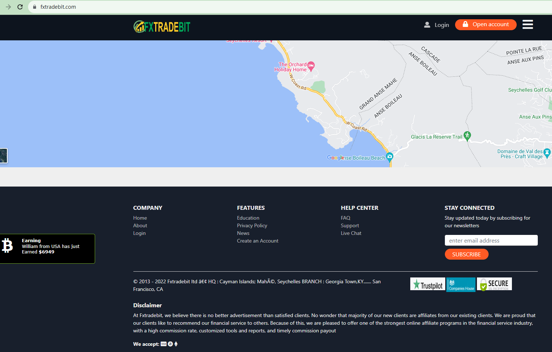The height and width of the screenshot is (352, 552).
Task: Open the Support footer link
Action: (x=350, y=225)
